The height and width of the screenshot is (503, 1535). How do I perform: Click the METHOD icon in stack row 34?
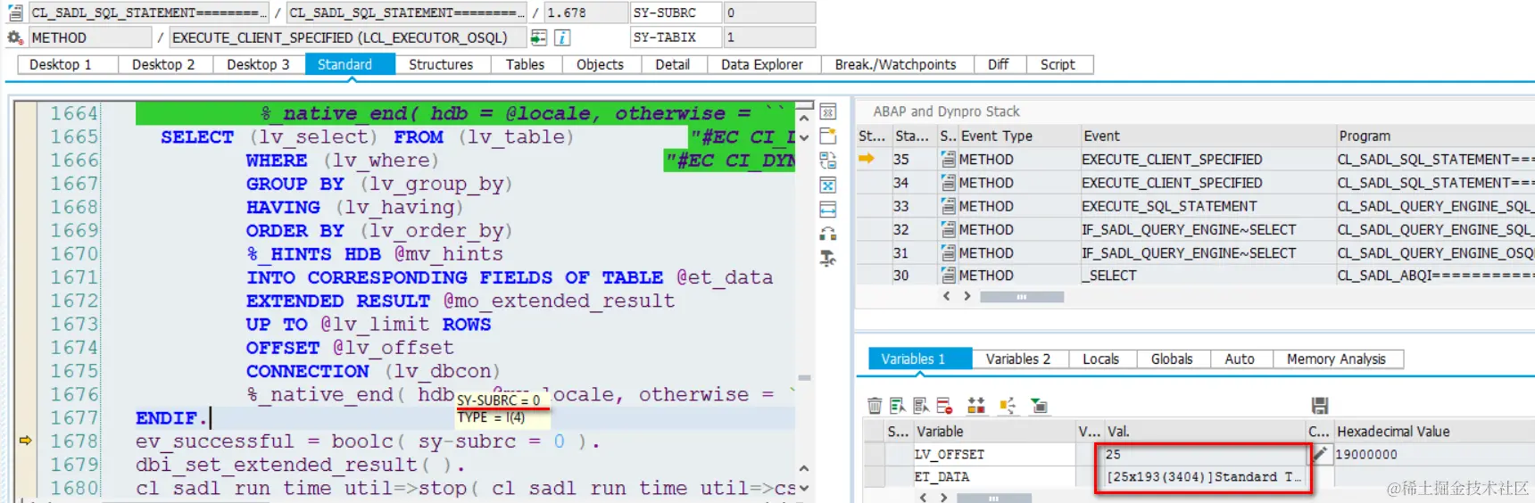click(949, 183)
